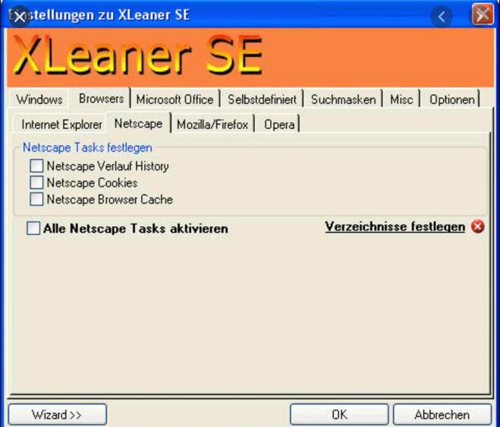This screenshot has height=427, width=500.
Task: Open the Suchmasken tab
Action: coord(343,99)
